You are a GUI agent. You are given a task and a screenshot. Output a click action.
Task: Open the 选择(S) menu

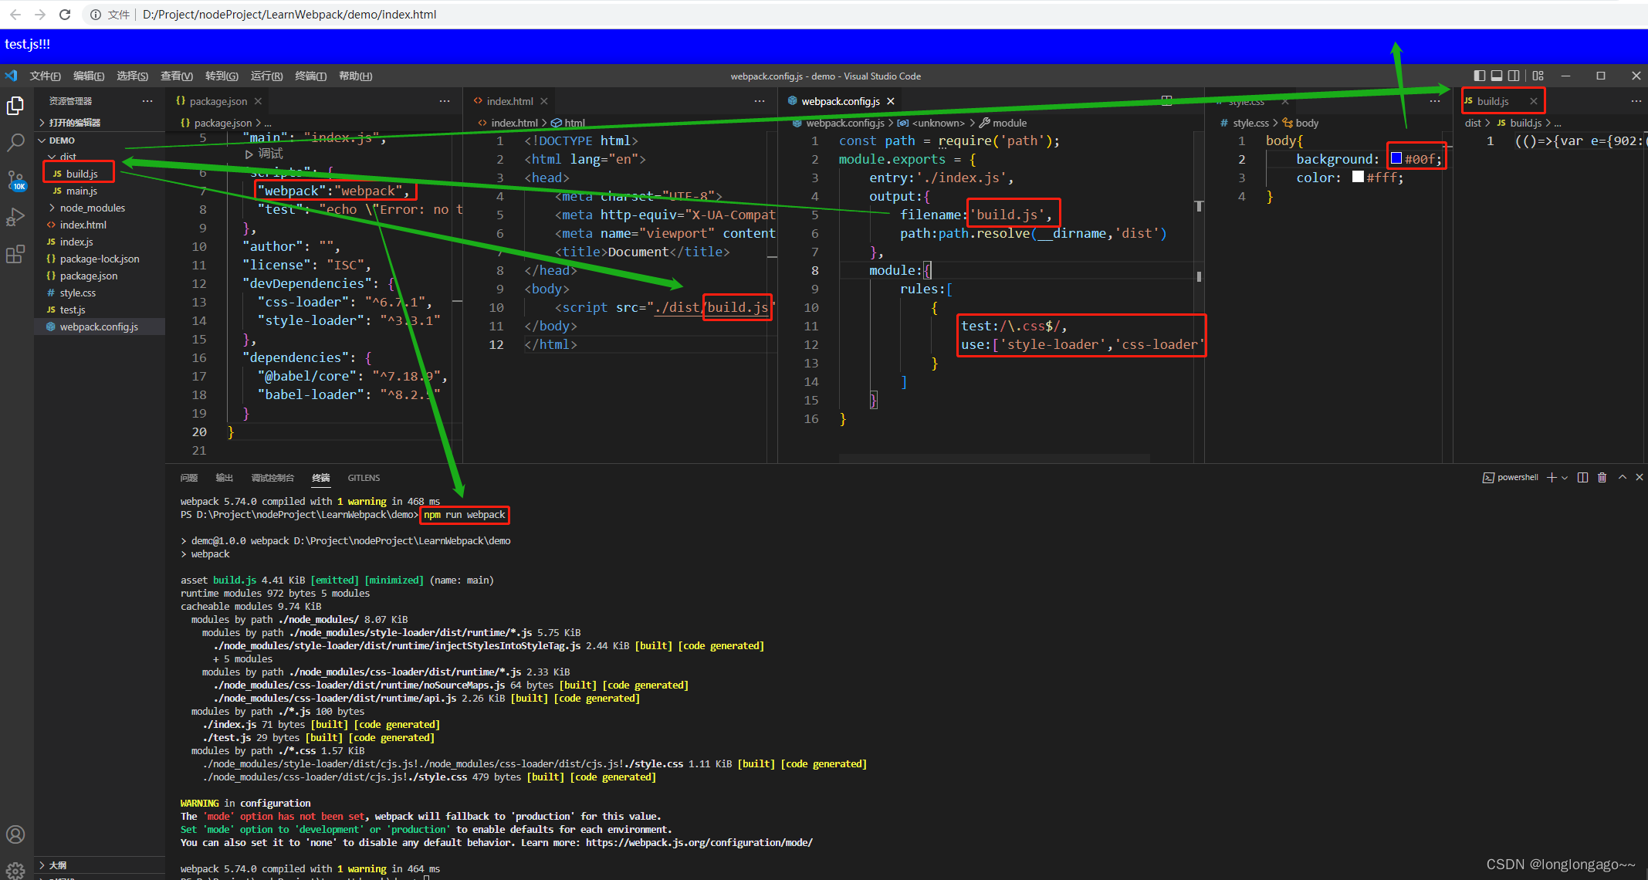[x=133, y=76]
